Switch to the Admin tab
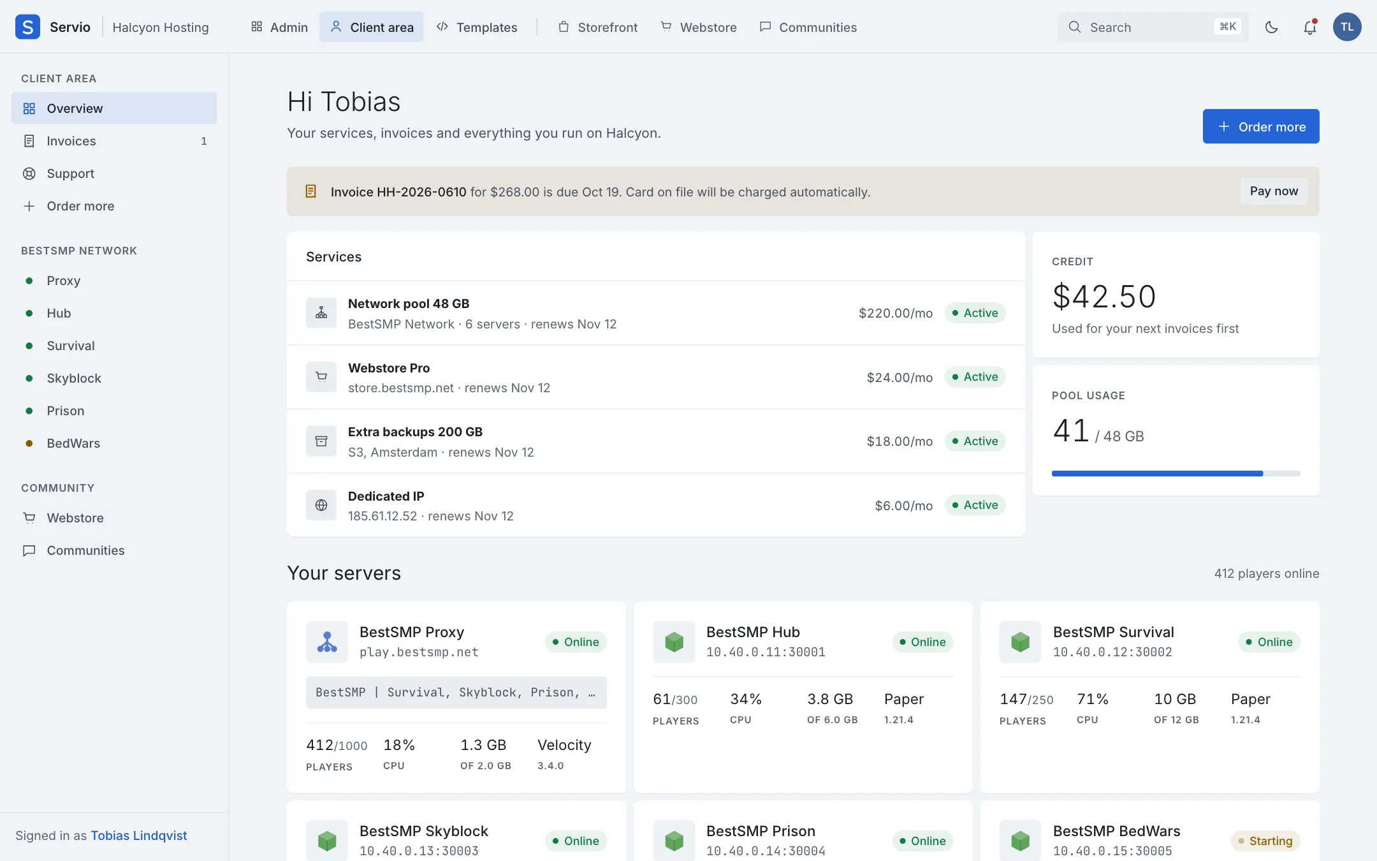The height and width of the screenshot is (861, 1377). tap(279, 27)
